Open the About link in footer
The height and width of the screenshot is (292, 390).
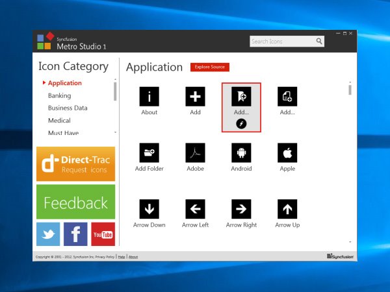coord(133,257)
